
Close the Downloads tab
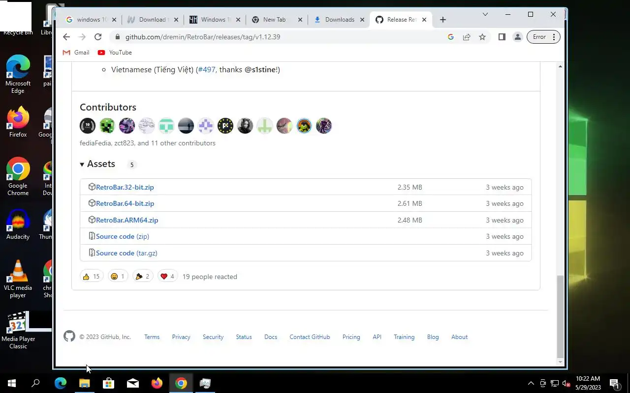click(x=362, y=20)
